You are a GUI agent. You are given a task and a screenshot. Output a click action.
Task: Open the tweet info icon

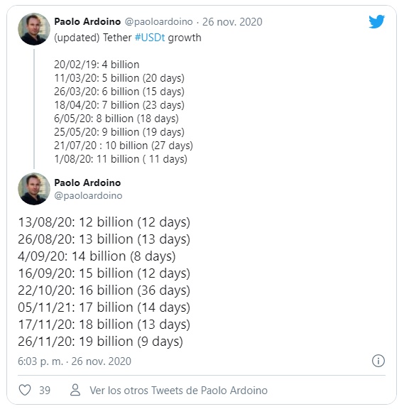(x=378, y=361)
